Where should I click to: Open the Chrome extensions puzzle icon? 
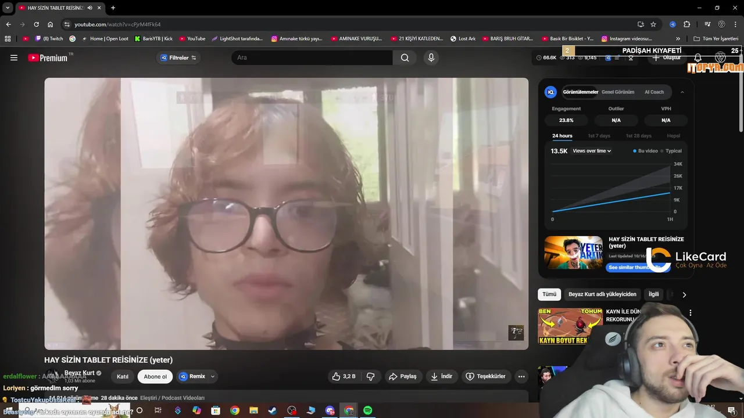[x=687, y=24]
